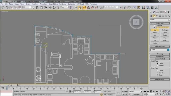This screenshot has width=171, height=96.
Task: Toggle the Spinner Snap button
Action: pyautogui.click(x=97, y=7)
